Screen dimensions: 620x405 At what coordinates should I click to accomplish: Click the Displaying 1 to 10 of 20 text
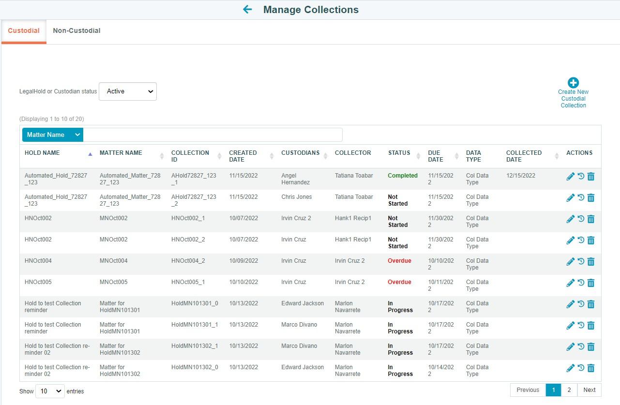click(x=52, y=119)
